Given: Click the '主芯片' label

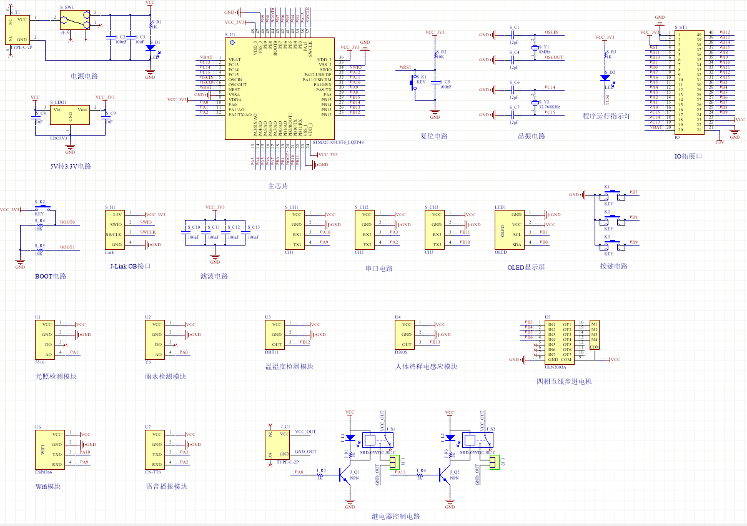Looking at the screenshot, I should coord(278,186).
